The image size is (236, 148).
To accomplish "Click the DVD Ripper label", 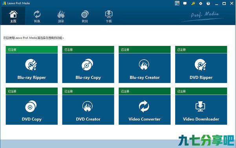I will (x=201, y=78).
